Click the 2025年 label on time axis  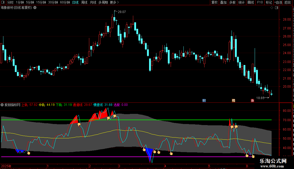click(6, 166)
